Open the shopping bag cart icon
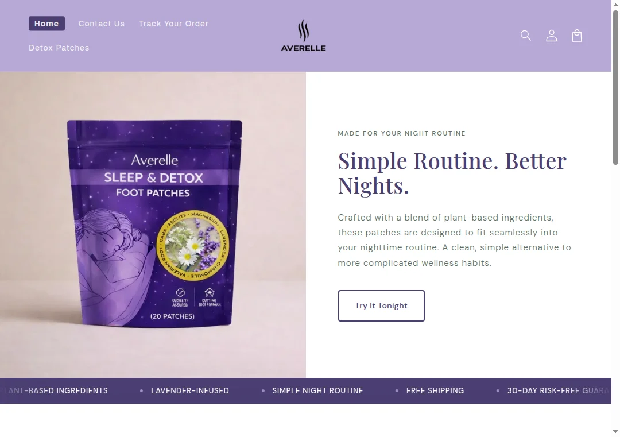This screenshot has height=437, width=620. [x=577, y=36]
